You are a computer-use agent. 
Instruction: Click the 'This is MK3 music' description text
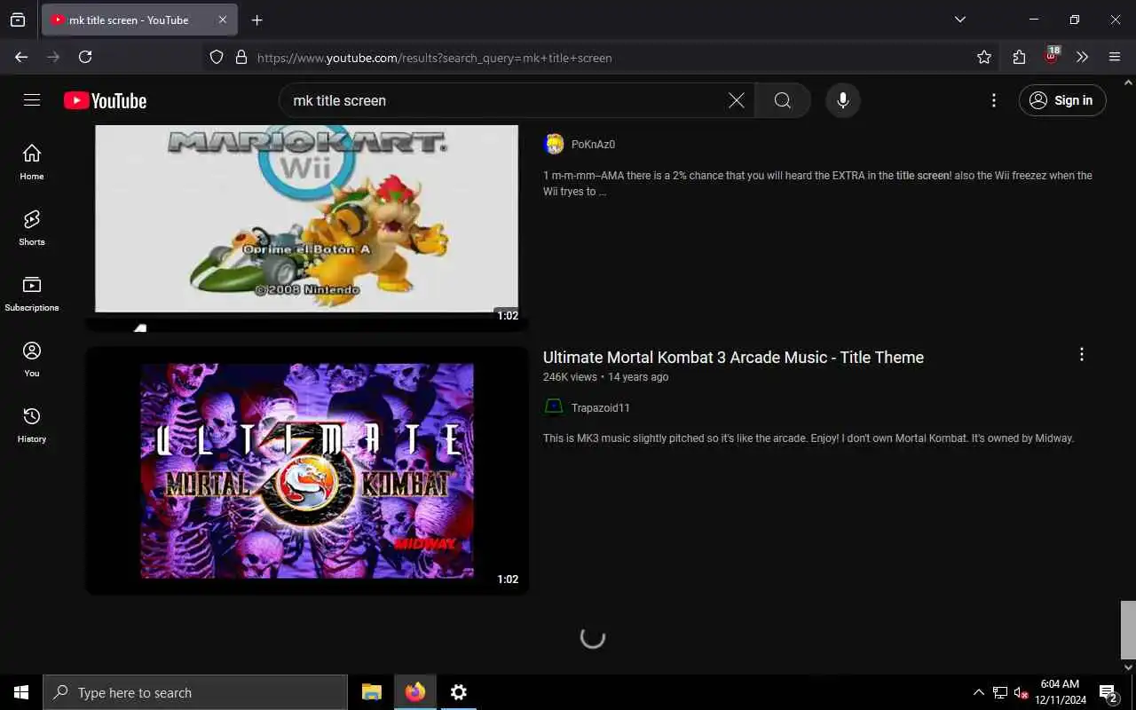click(x=809, y=438)
